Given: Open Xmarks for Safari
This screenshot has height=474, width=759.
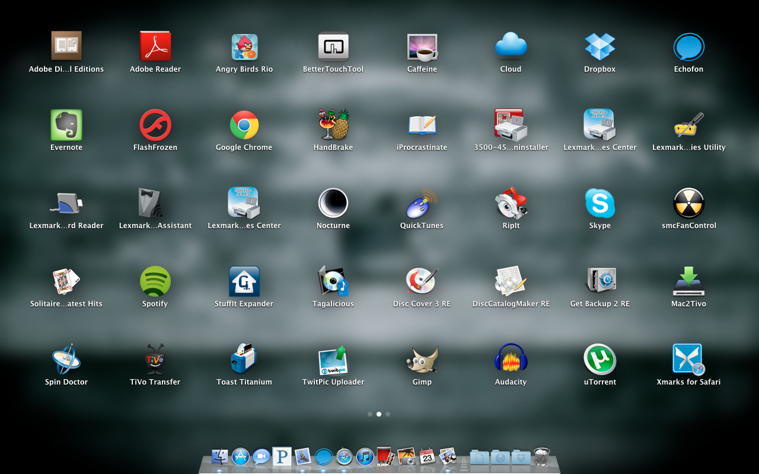Looking at the screenshot, I should click(689, 359).
